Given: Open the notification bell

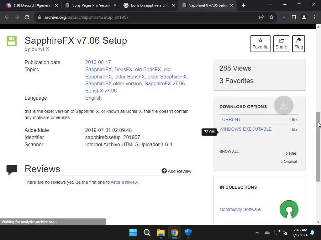Looking at the screenshot, I should point(313,232).
